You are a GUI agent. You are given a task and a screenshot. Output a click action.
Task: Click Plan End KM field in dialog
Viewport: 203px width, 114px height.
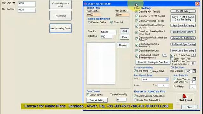click(122, 15)
